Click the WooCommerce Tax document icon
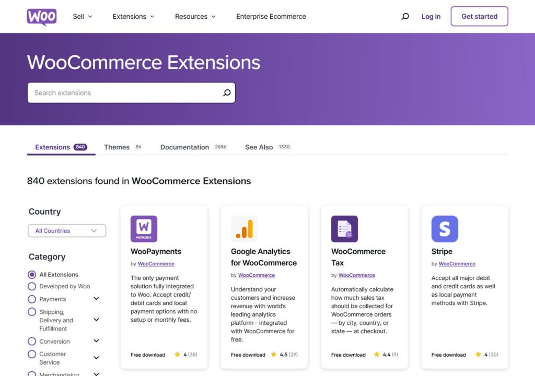Viewport: 535px width, 376px height. click(x=344, y=228)
